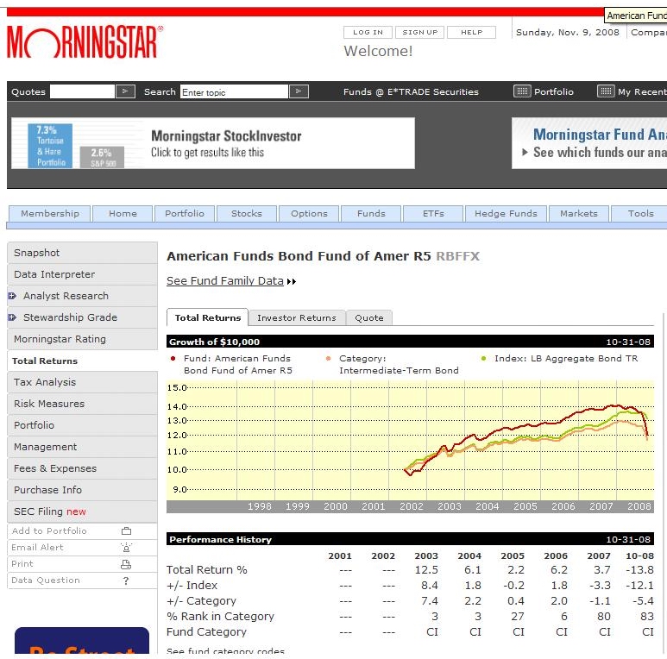Expand Analyst Research plus icon
This screenshot has width=667, height=659.
(12, 296)
